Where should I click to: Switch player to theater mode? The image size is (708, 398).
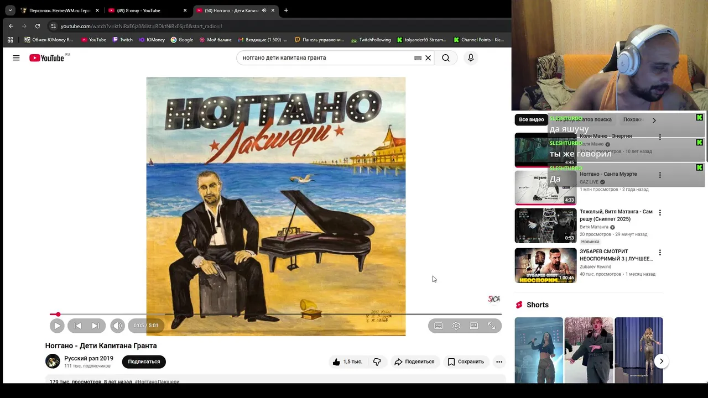473,326
